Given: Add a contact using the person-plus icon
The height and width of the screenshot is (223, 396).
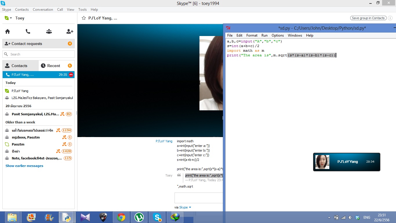Looking at the screenshot, I should (x=70, y=31).
